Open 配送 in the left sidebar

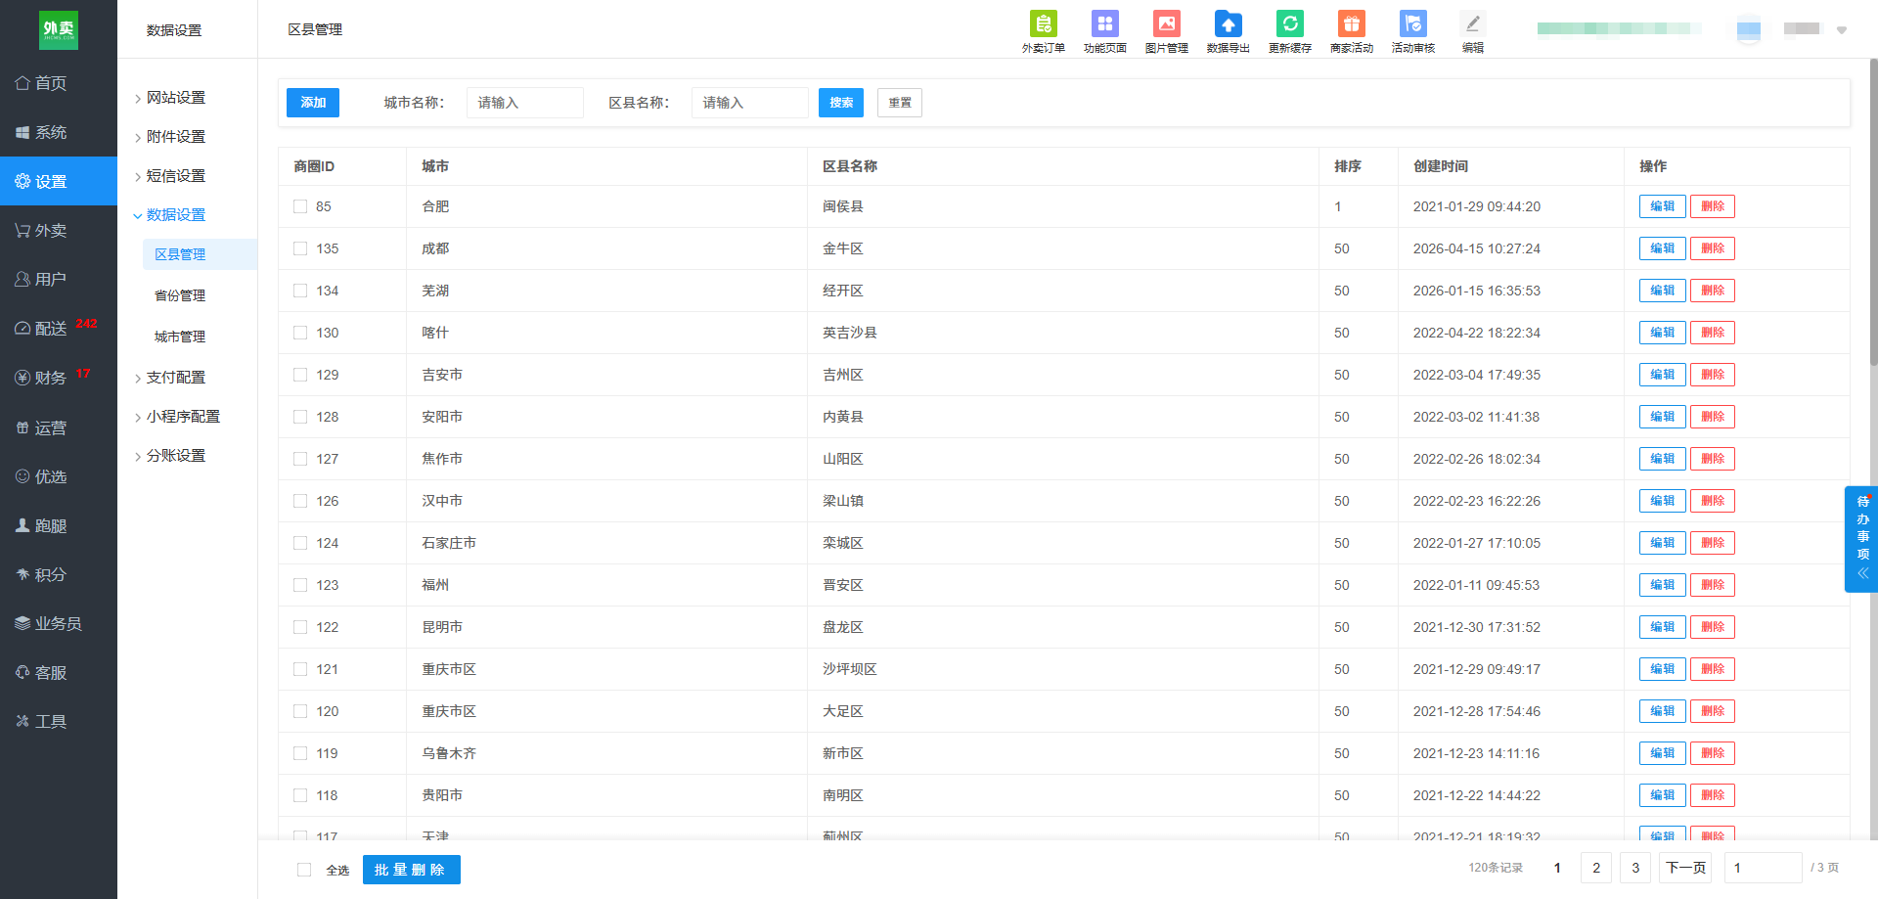59,328
